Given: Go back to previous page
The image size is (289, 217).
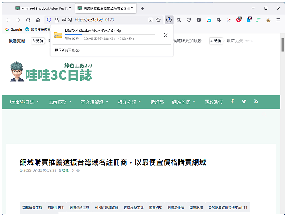Looking at the screenshot, I should 8,20.
